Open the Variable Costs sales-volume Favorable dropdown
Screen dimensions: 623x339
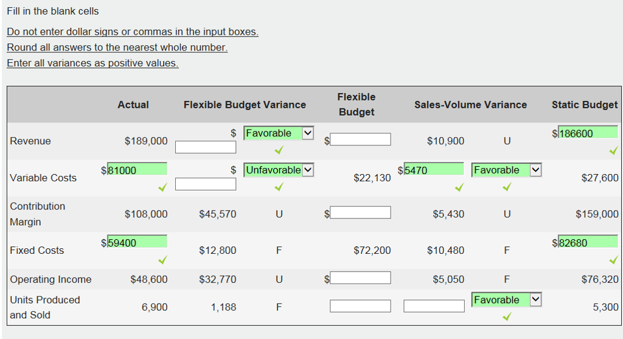tap(506, 170)
